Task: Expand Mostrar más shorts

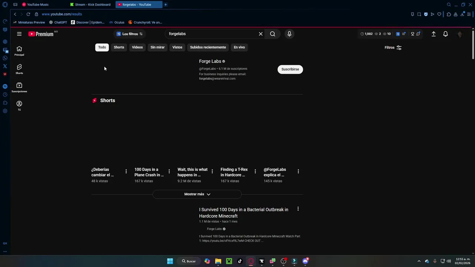Action: tap(197, 194)
